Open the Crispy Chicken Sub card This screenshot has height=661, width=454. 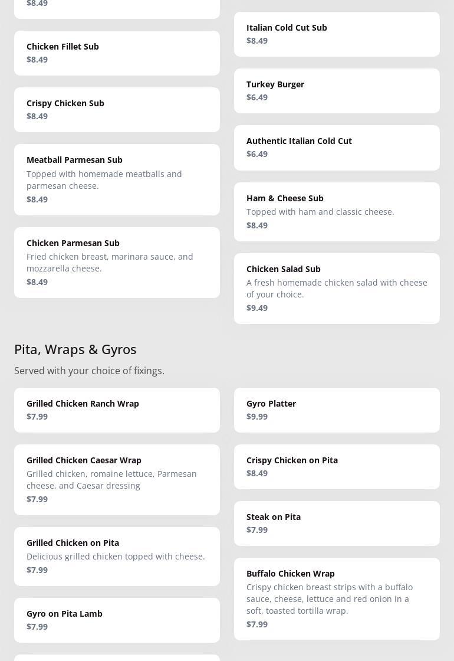[x=117, y=110]
